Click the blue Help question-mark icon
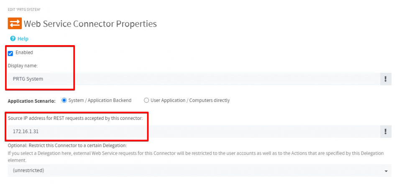This screenshot has width=399, height=188. click(x=13, y=38)
